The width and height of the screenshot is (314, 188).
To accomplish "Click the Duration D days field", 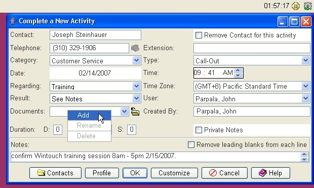I will point(58,130).
